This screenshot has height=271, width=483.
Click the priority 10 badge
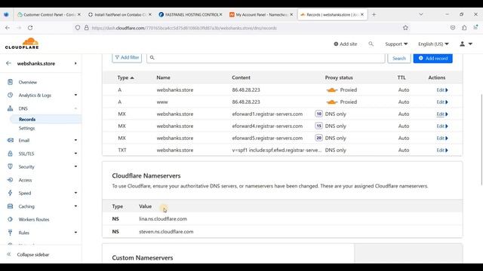click(318, 114)
